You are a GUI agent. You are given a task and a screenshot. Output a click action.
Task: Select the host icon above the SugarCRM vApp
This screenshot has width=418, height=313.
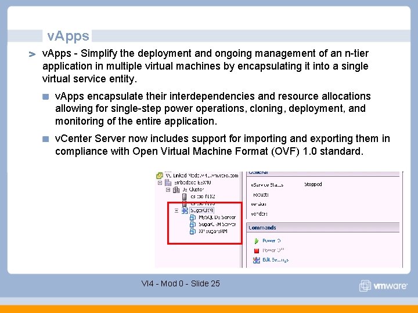click(x=184, y=203)
